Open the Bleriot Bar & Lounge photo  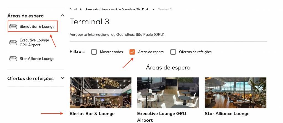[x=101, y=93]
